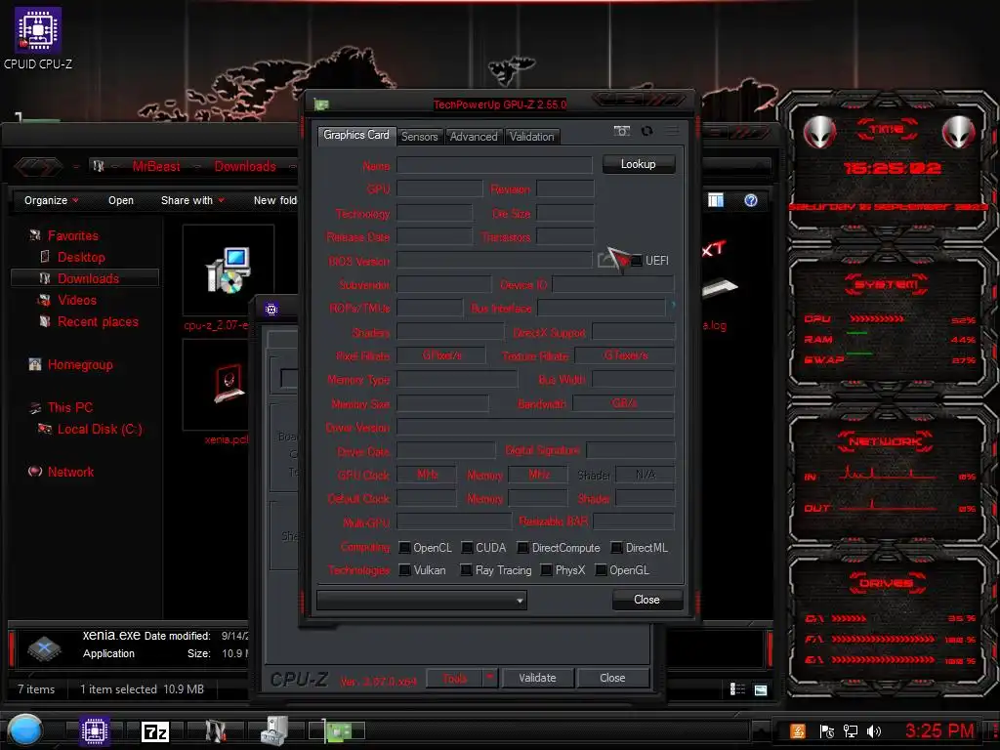Toggle the Ray Tracing checkbox
Screen dimensions: 1000x750
[466, 570]
